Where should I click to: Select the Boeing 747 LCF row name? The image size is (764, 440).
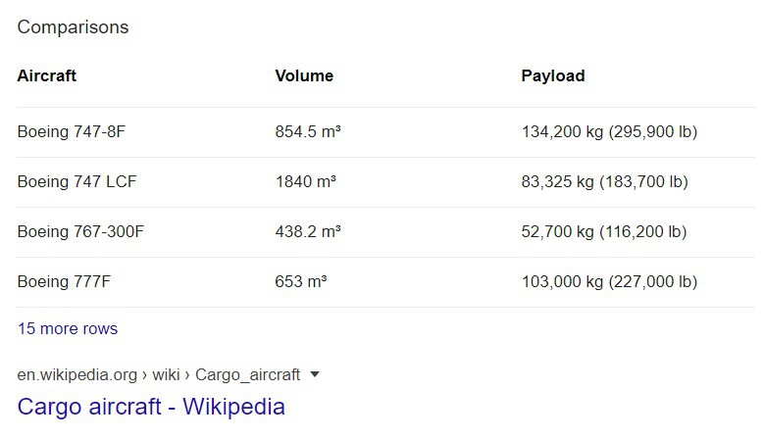tap(76, 181)
